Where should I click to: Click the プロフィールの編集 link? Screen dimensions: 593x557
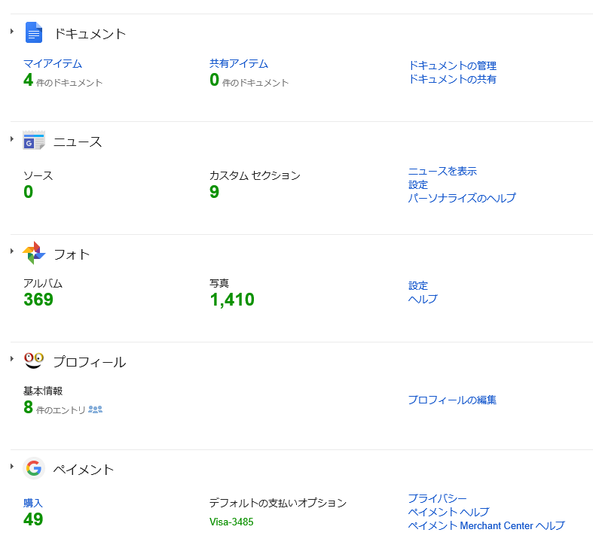pos(452,400)
